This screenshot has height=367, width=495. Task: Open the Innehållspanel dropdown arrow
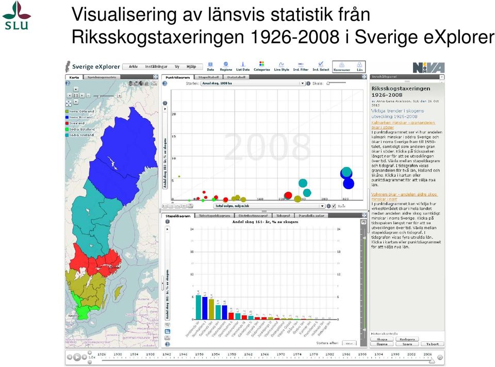[442, 77]
